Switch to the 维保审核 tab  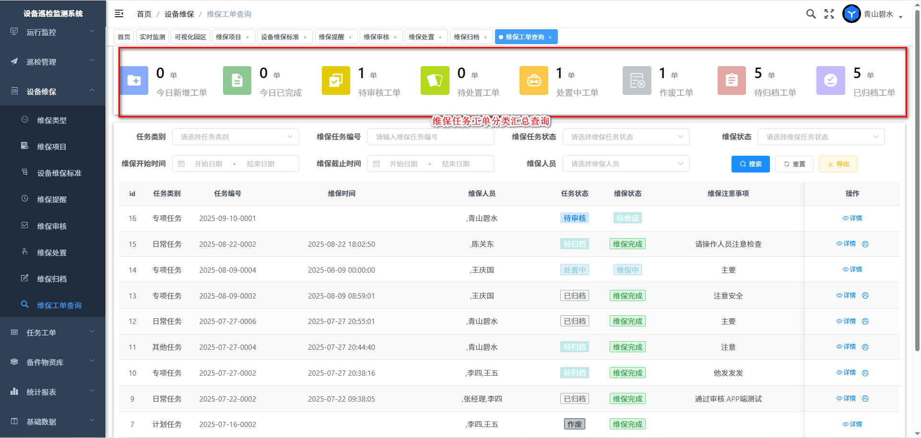pos(377,37)
